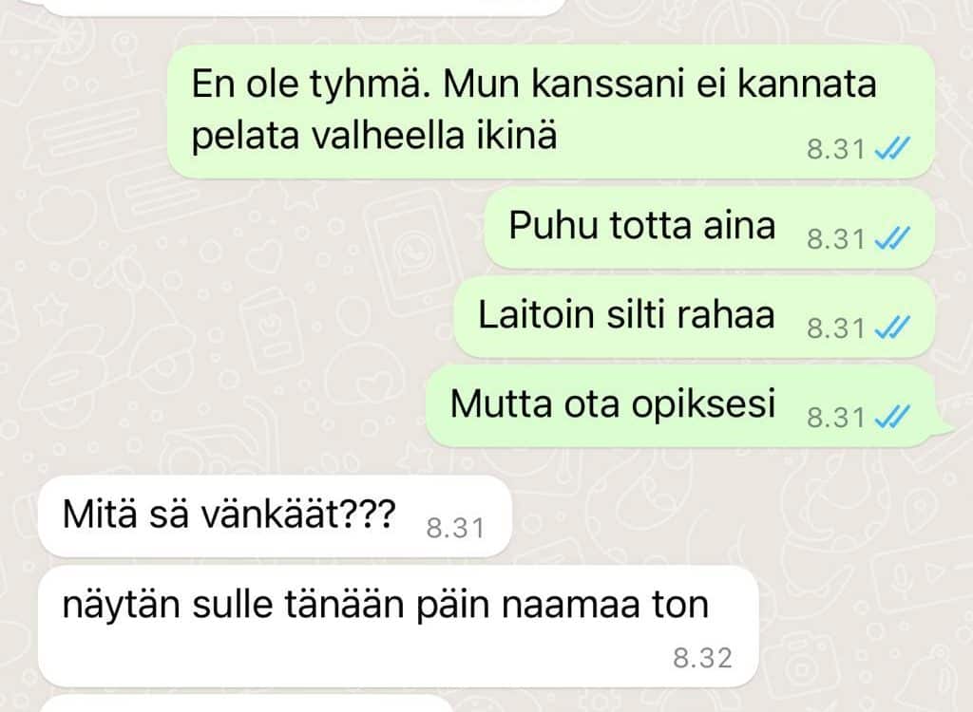
Task: Tap the partially visible bubble at the top
Action: point(303,8)
